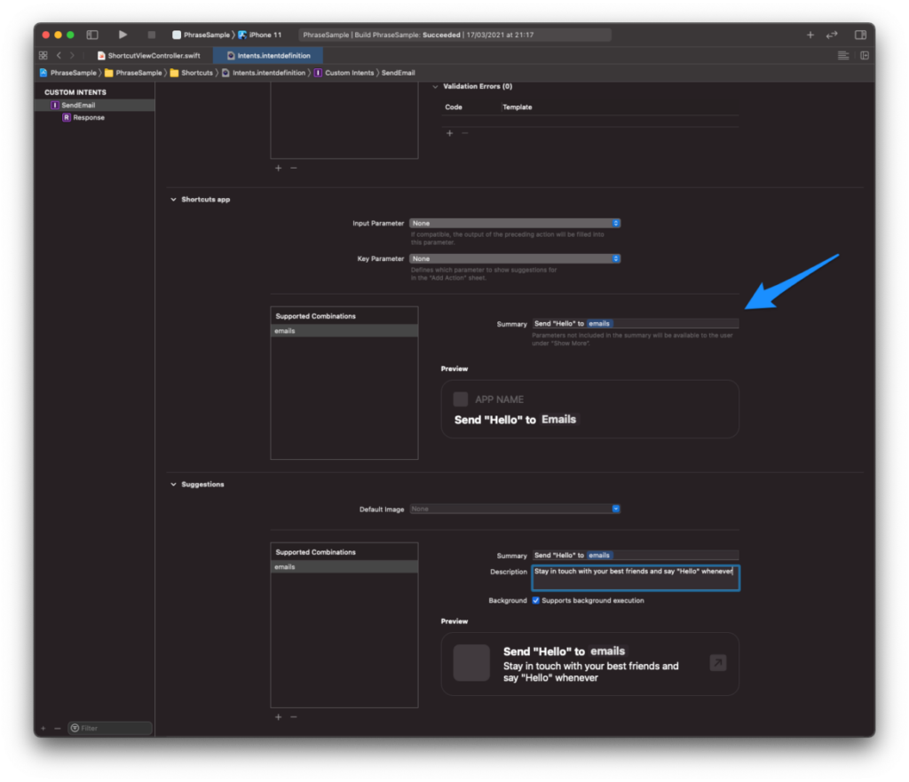Click Custom Intents breadcrumb
The width and height of the screenshot is (909, 782).
(344, 73)
